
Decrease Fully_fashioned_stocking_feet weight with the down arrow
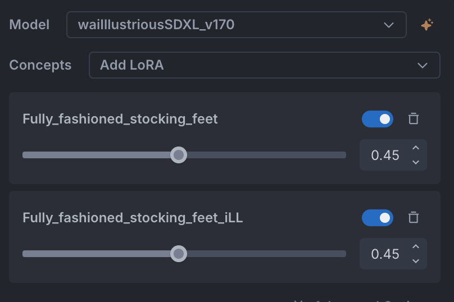(x=416, y=162)
